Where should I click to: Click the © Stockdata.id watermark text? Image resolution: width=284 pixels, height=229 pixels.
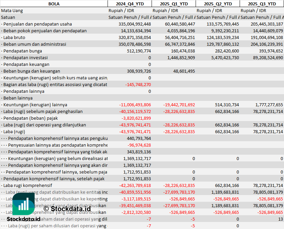[x=67, y=209]
